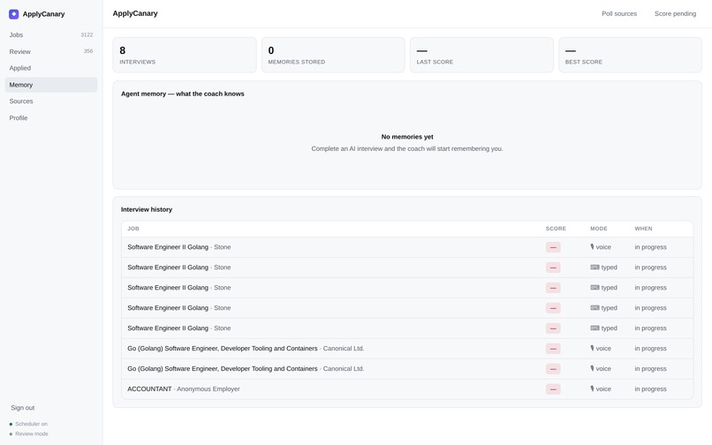This screenshot has height=445, width=712.
Task: Click the ApplyCanary logo icon in the sidebar
Action: 13,14
